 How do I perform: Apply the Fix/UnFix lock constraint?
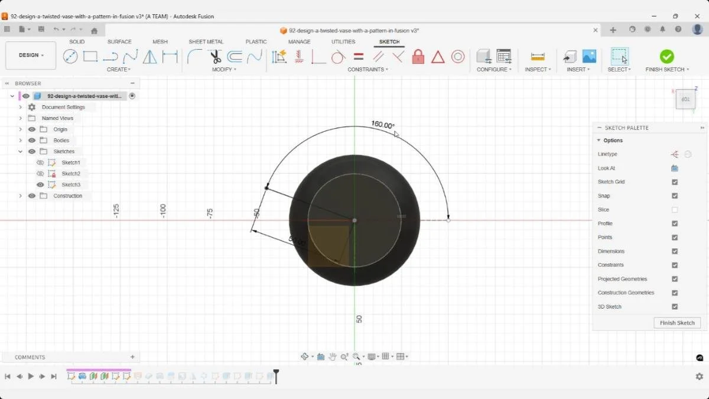(418, 56)
